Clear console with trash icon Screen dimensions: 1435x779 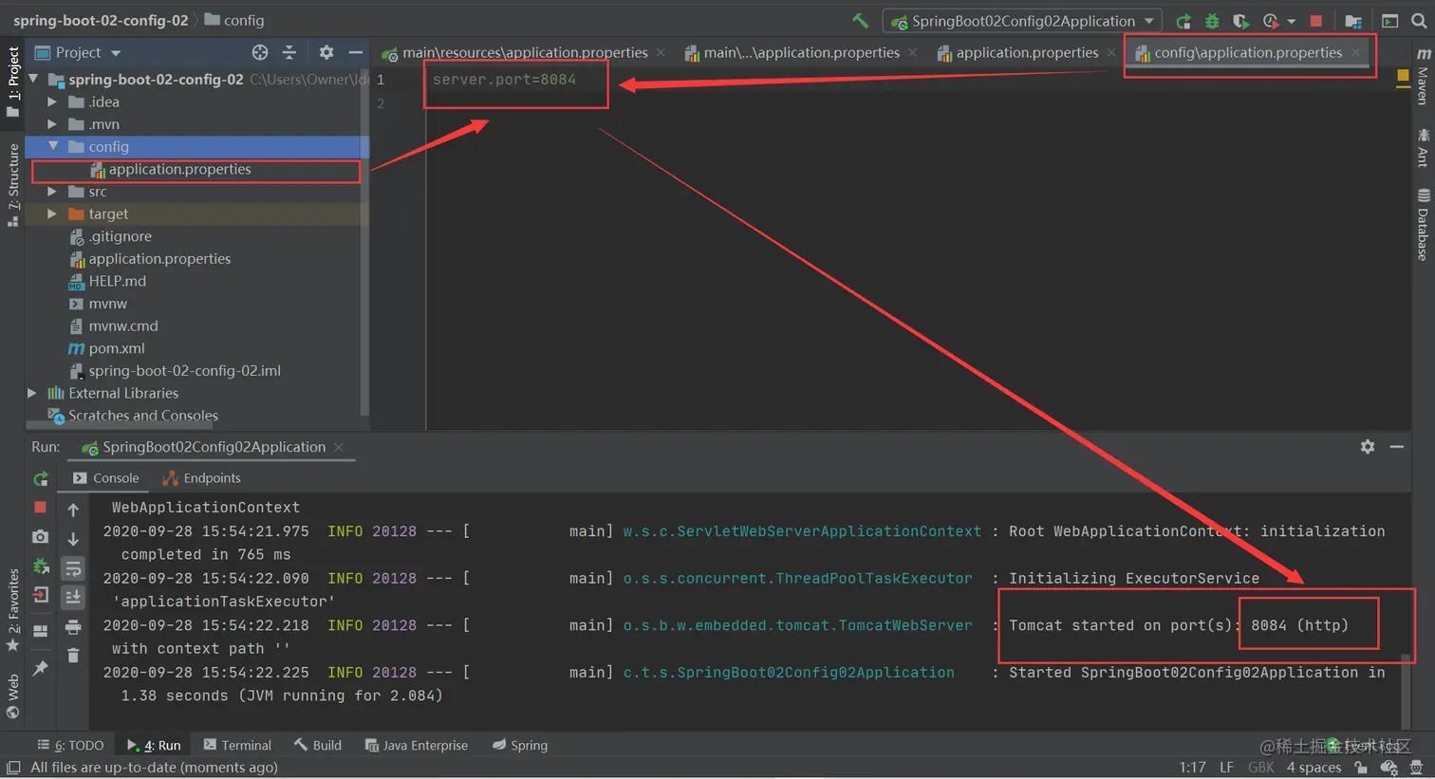(73, 655)
